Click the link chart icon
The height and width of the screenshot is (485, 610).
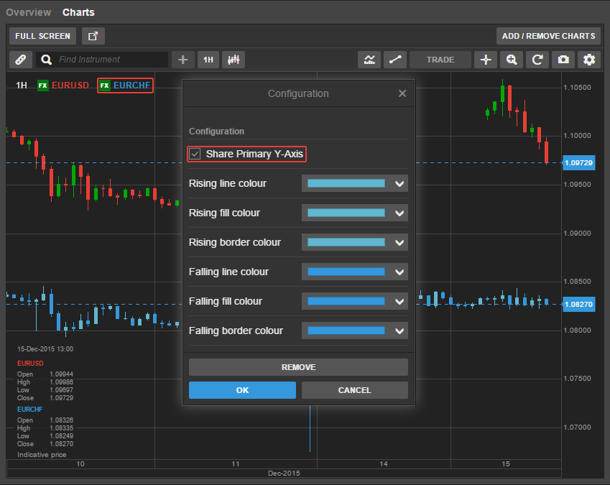[x=20, y=60]
